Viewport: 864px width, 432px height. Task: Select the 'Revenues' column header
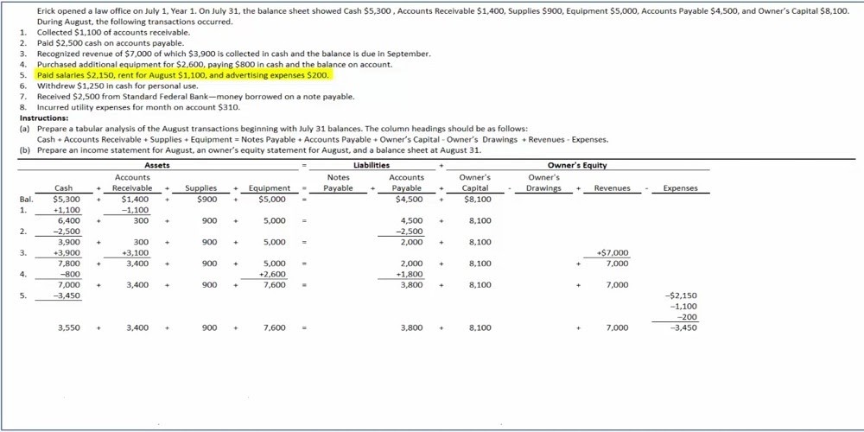(612, 187)
